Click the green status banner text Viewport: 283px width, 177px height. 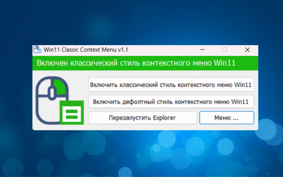[x=136, y=63]
